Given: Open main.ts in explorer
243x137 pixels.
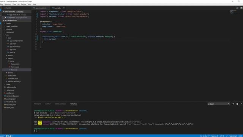Looking at the screenshot, I should coord(12,53).
